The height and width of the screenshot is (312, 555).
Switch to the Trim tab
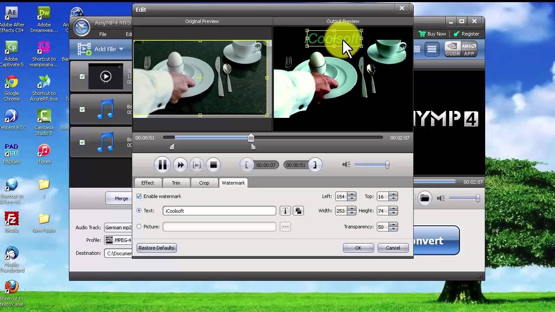point(176,183)
